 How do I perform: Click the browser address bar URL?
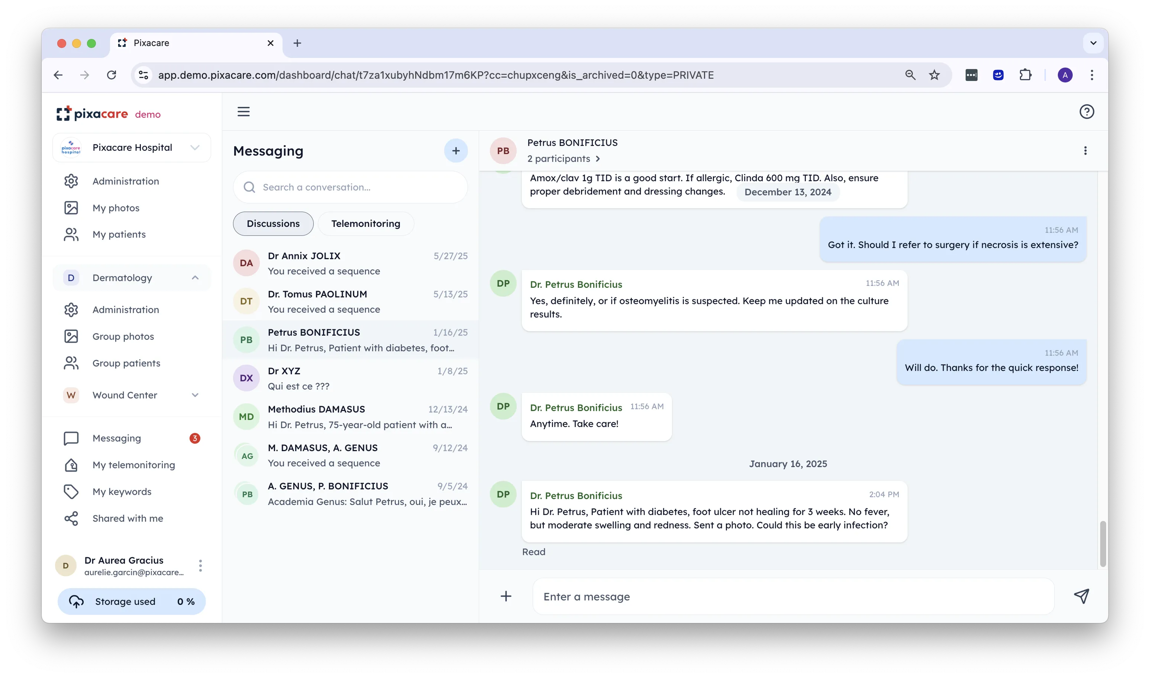(x=435, y=75)
